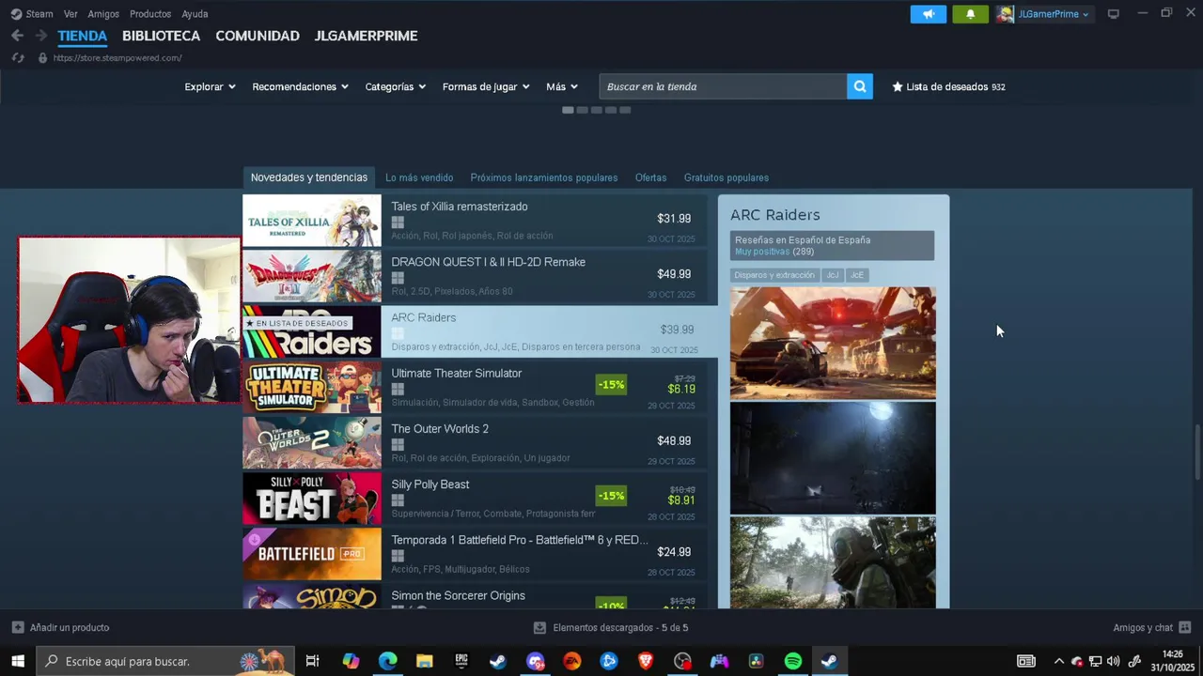Open the JLGAMERPRIME profile section

coord(366,36)
